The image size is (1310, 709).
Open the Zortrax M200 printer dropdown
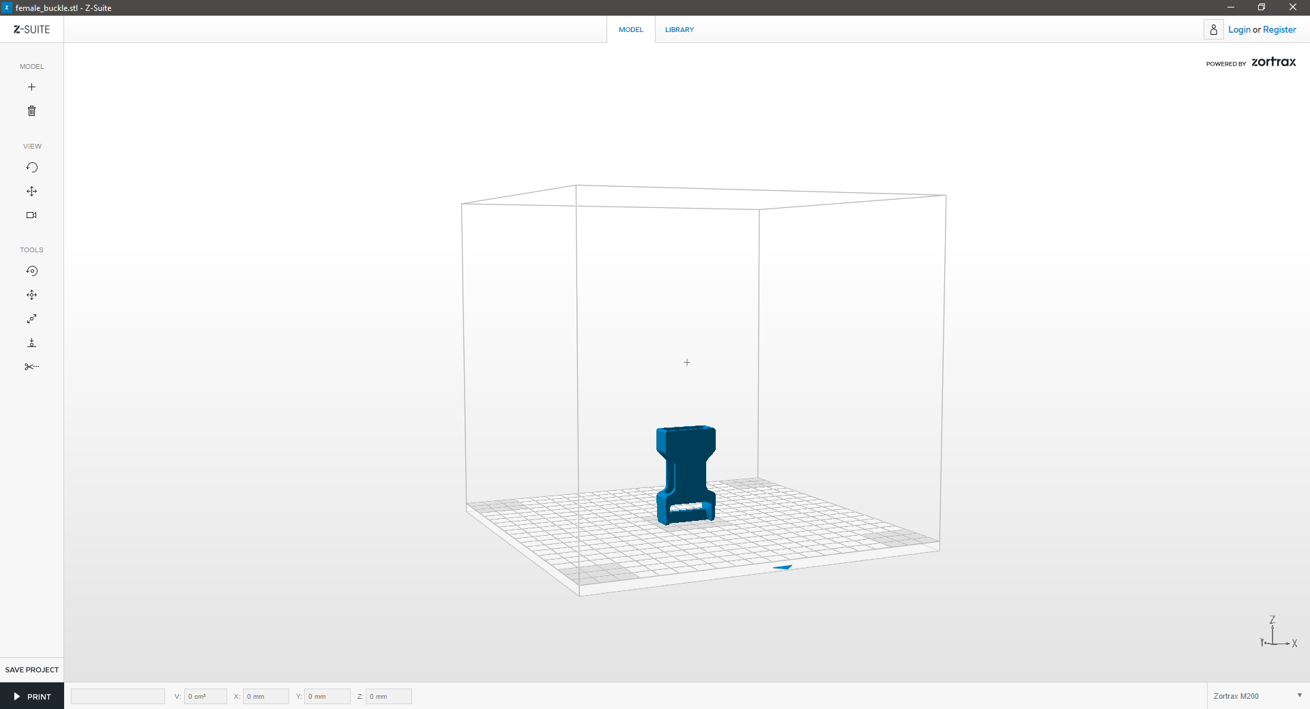click(x=1257, y=696)
